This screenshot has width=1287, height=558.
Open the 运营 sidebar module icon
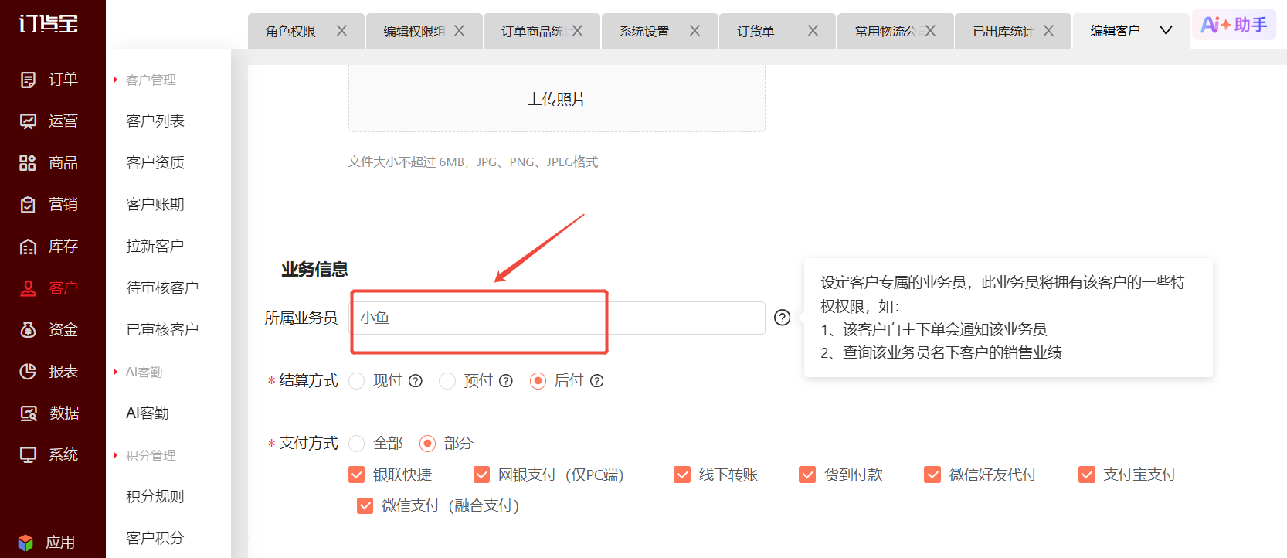tap(28, 121)
